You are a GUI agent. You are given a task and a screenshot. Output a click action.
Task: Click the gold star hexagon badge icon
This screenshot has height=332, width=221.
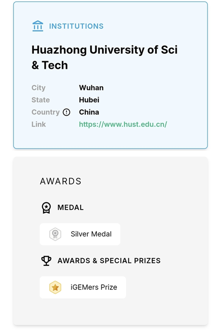(55, 287)
